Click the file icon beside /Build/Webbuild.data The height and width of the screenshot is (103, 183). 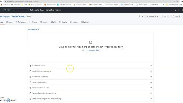tap(30, 66)
